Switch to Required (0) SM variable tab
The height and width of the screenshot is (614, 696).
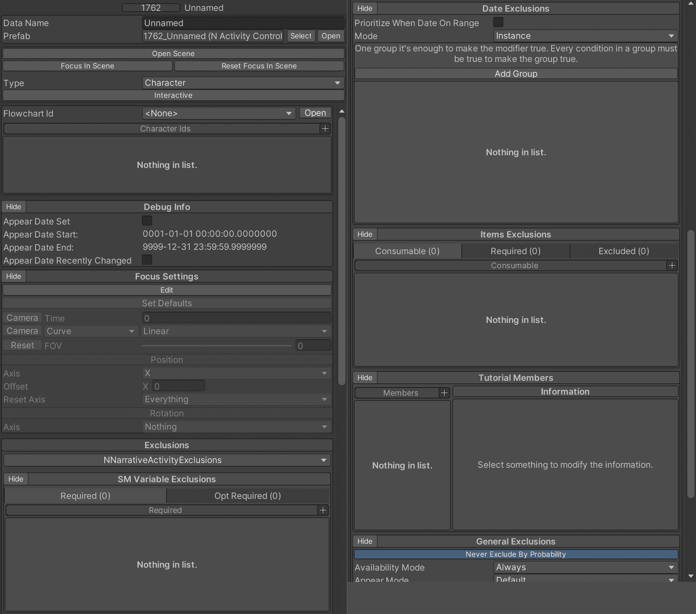(x=85, y=496)
